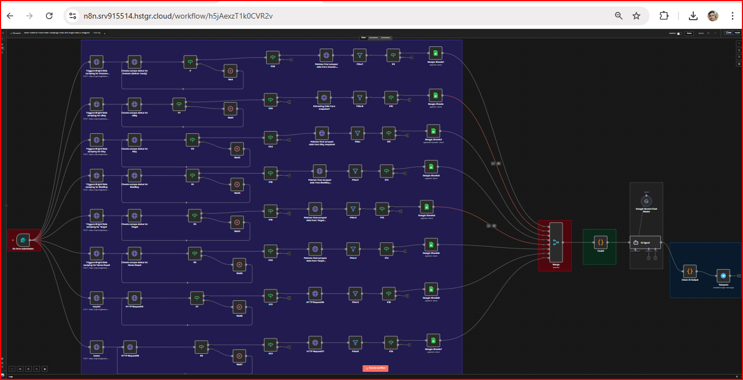
Task: Select the On form submission trigger node
Action: (22, 240)
